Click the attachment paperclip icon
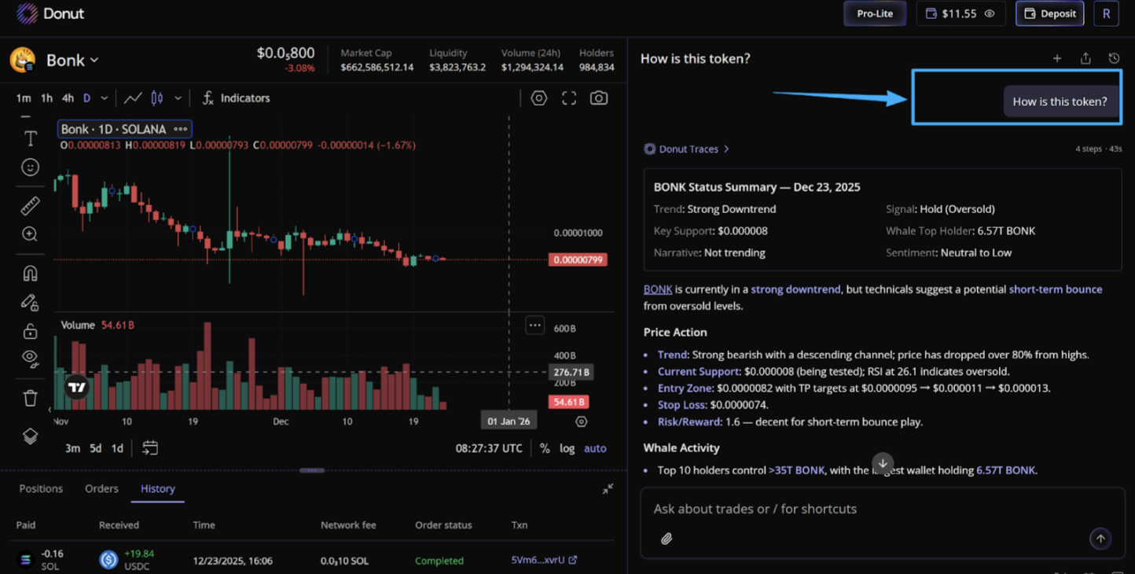The height and width of the screenshot is (574, 1135). pyautogui.click(x=667, y=539)
